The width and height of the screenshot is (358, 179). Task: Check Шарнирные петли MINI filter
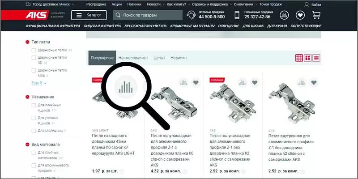(34, 71)
